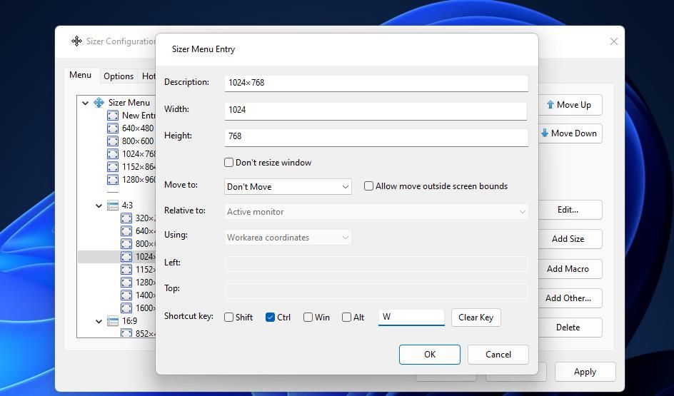Select the 640×480 size entry icon
This screenshot has width=674, height=396.
coord(113,128)
